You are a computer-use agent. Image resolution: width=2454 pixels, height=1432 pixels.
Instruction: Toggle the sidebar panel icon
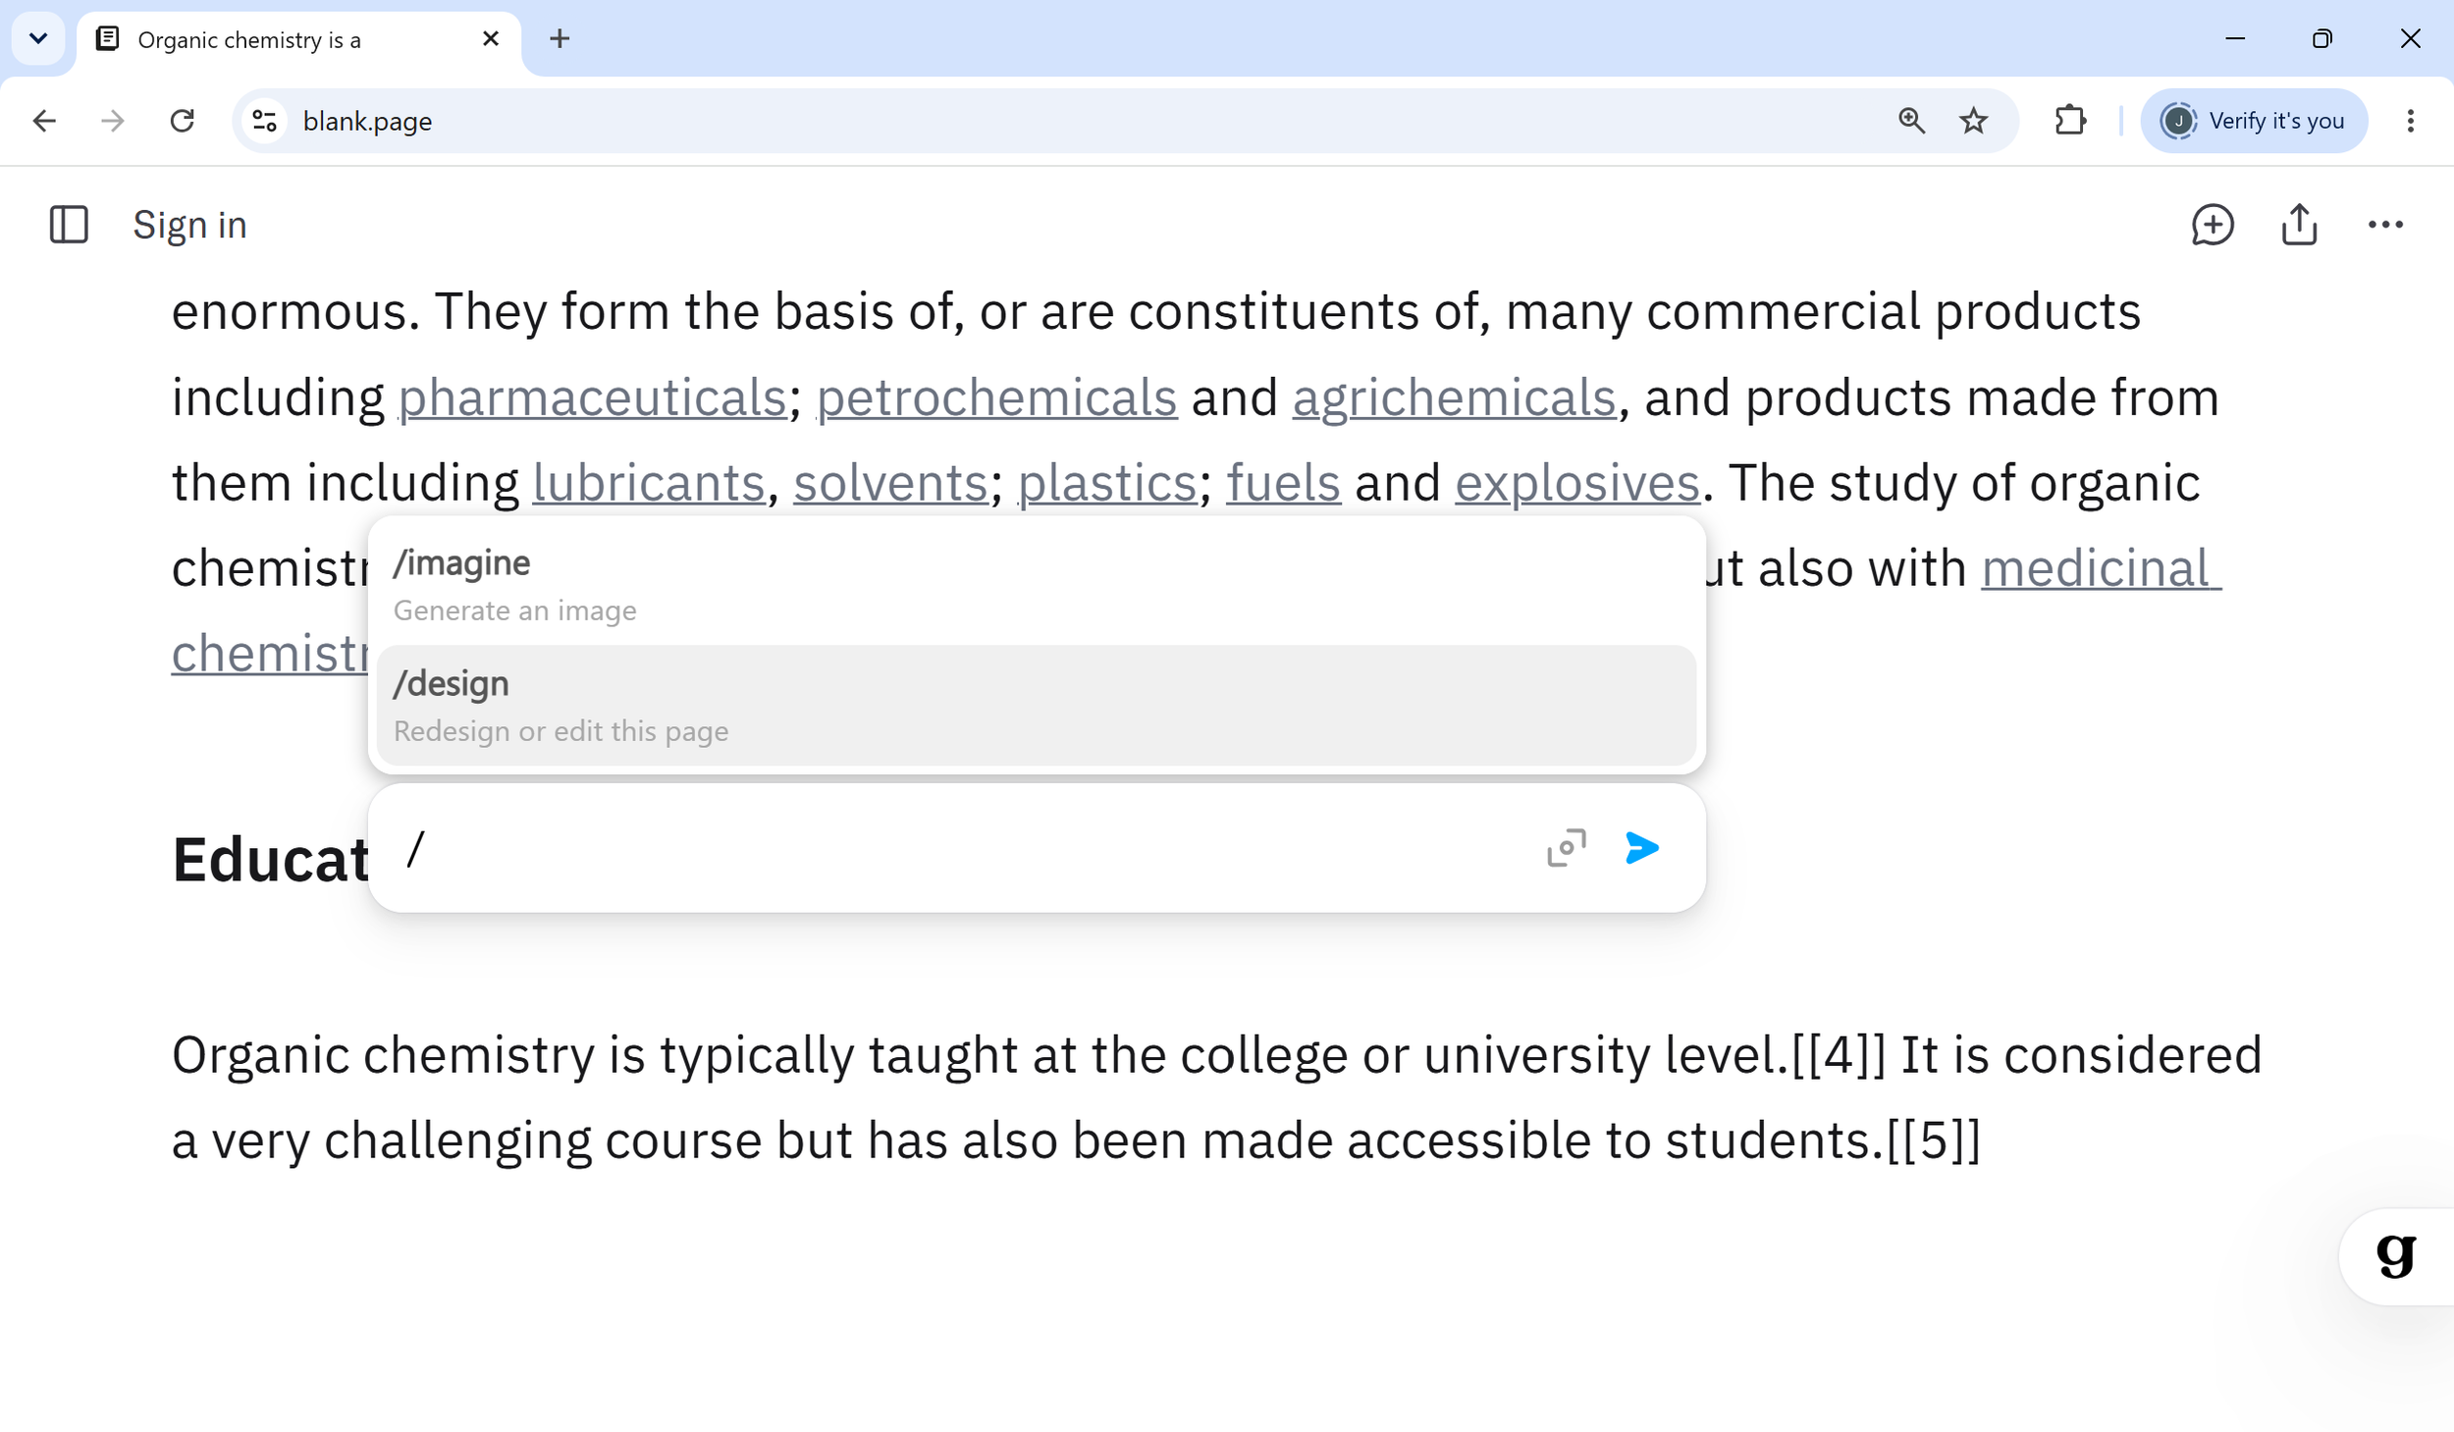pyautogui.click(x=69, y=225)
